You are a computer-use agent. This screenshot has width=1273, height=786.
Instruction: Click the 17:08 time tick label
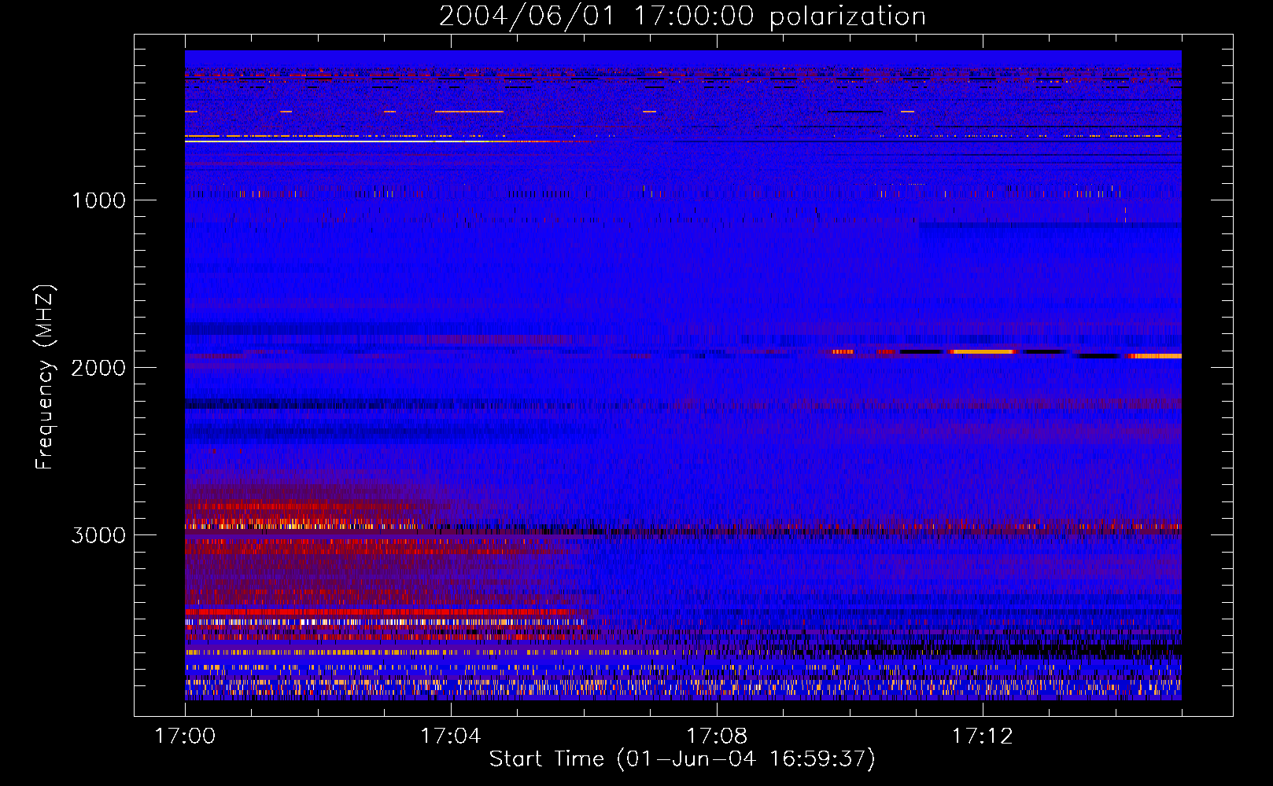(x=717, y=736)
